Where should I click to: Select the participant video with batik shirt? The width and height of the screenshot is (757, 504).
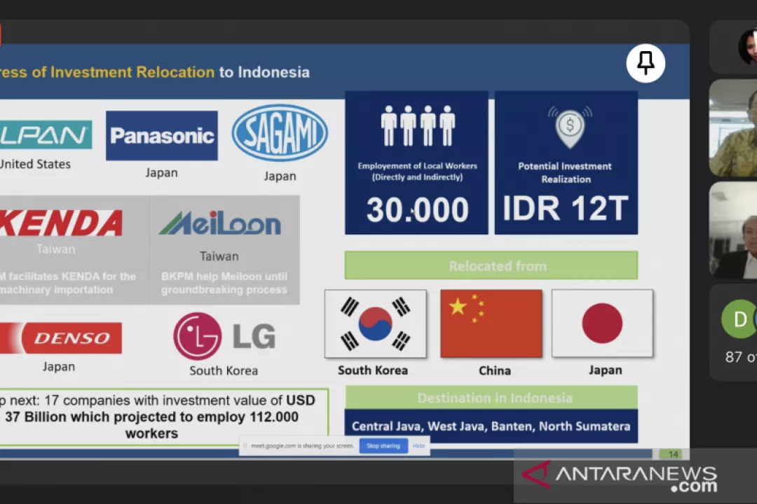coord(733,128)
